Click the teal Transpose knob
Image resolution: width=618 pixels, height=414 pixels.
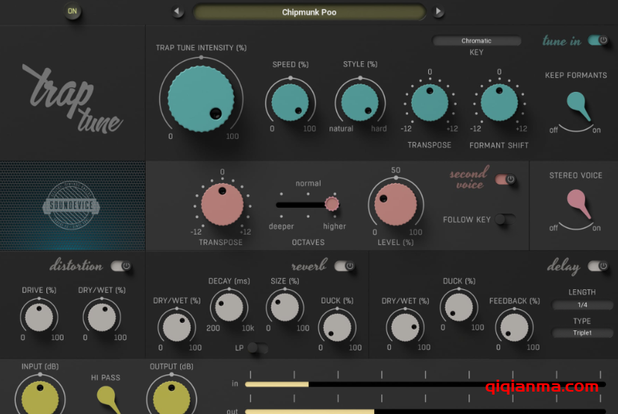(430, 102)
